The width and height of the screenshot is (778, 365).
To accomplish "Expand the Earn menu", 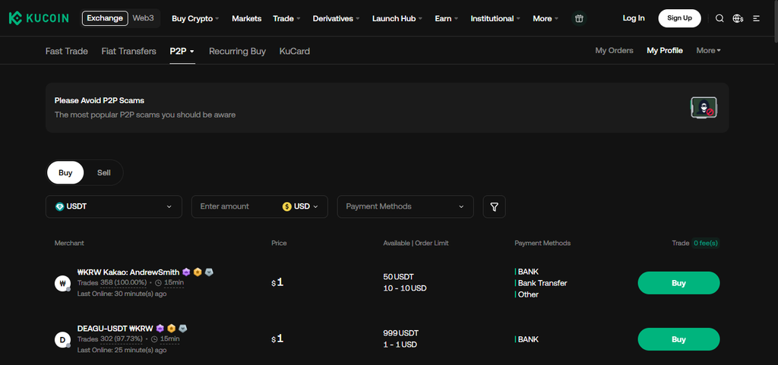I will [447, 18].
